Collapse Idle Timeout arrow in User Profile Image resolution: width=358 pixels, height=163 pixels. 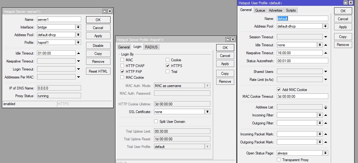click(x=326, y=45)
